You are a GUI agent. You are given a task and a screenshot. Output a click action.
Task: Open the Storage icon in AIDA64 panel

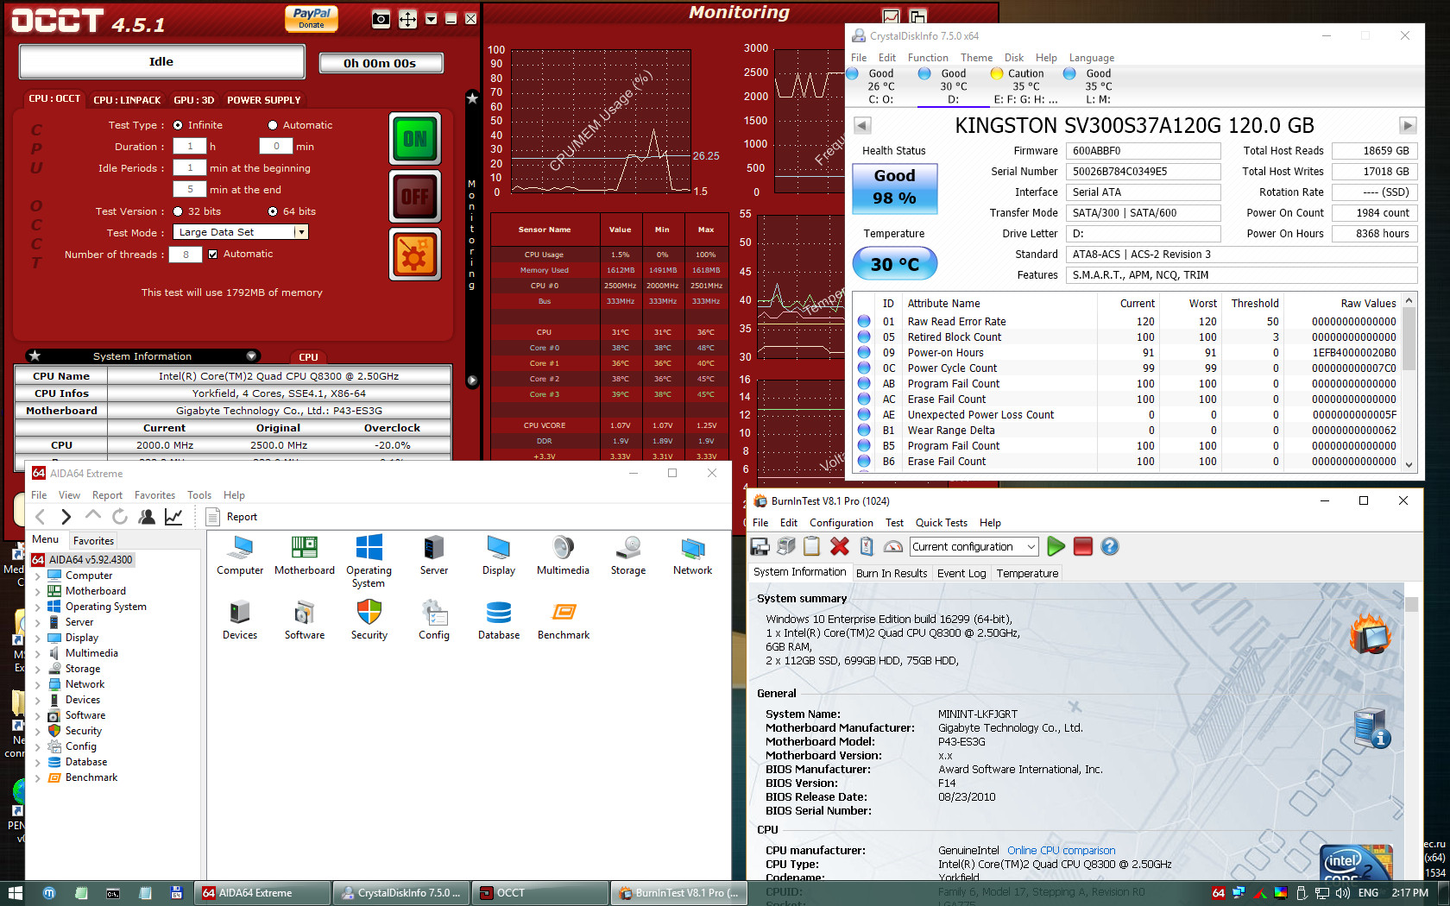628,556
